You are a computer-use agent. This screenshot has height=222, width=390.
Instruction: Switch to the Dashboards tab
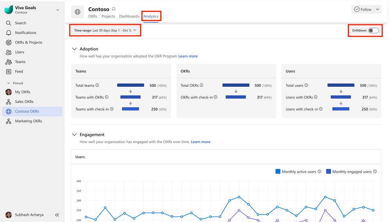(129, 16)
